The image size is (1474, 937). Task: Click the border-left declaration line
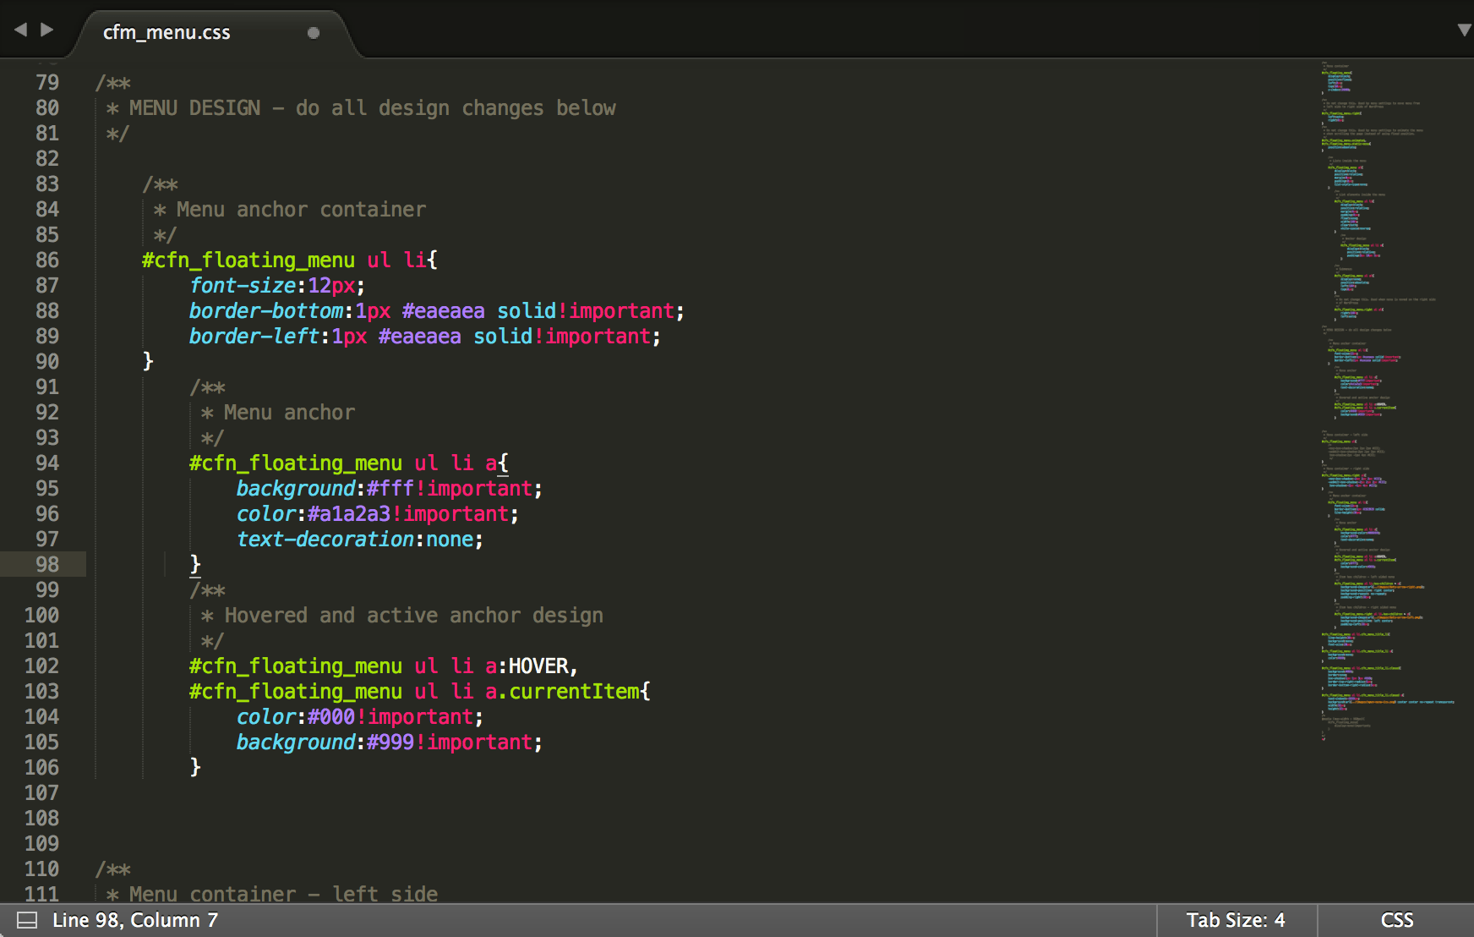pyautogui.click(x=424, y=337)
